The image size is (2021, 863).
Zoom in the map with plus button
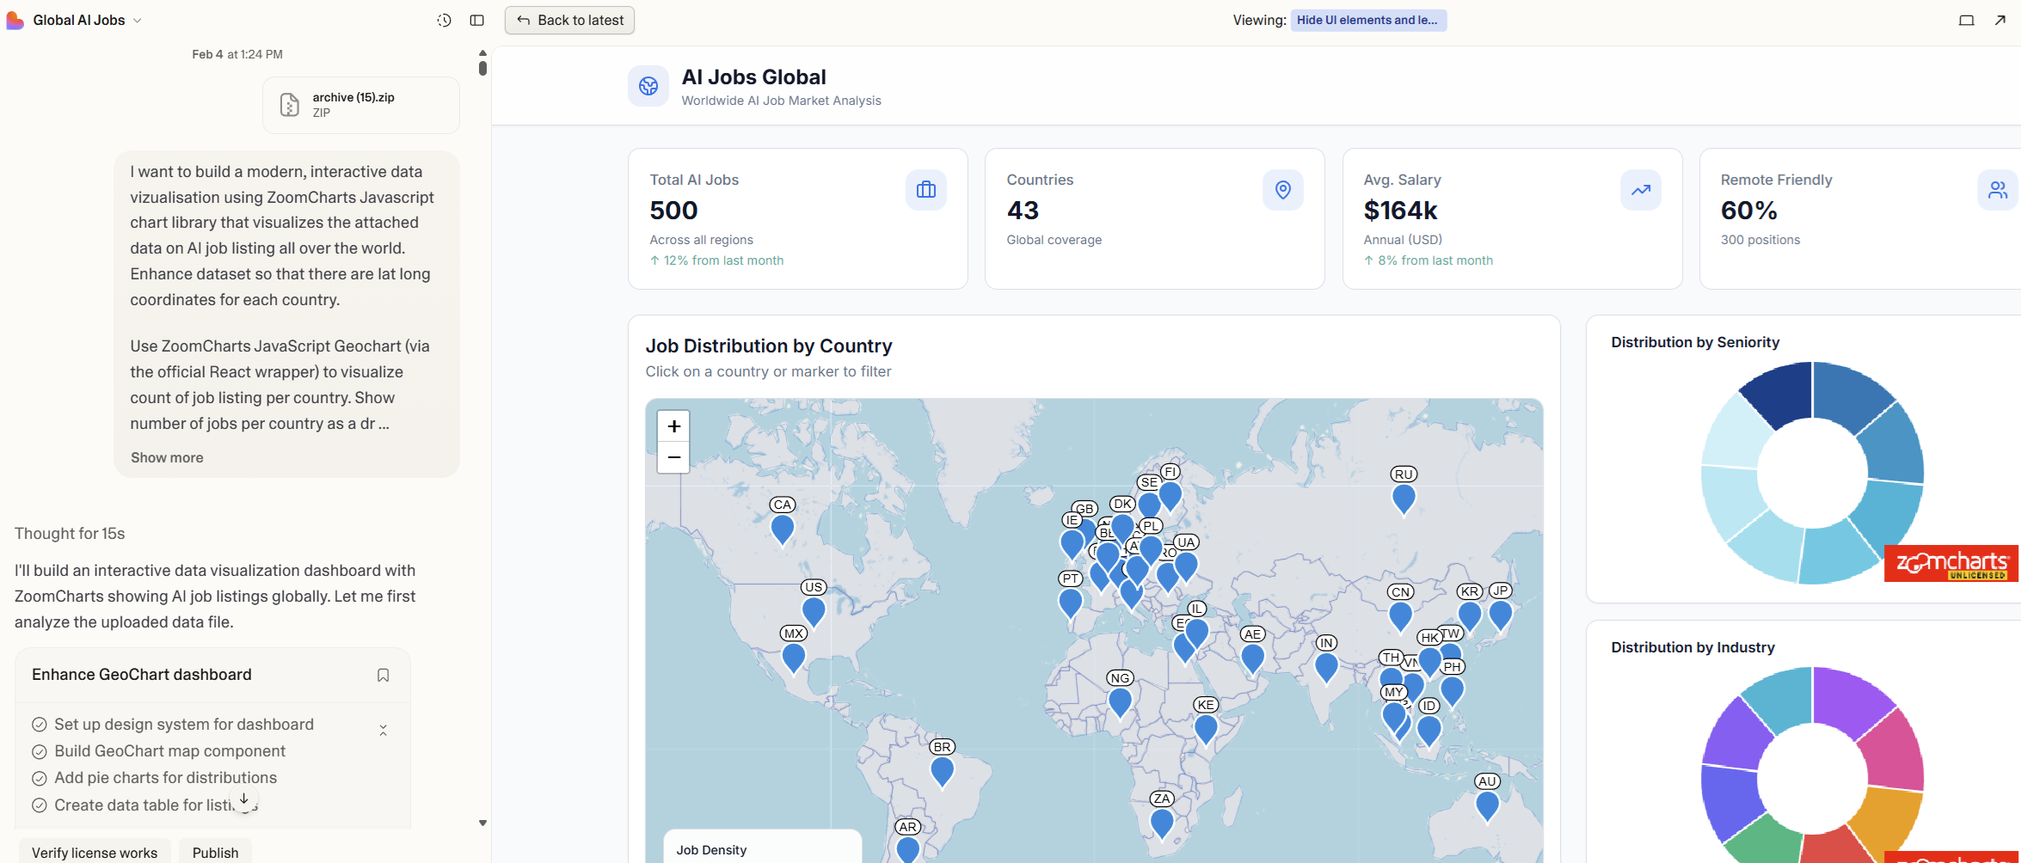point(673,426)
